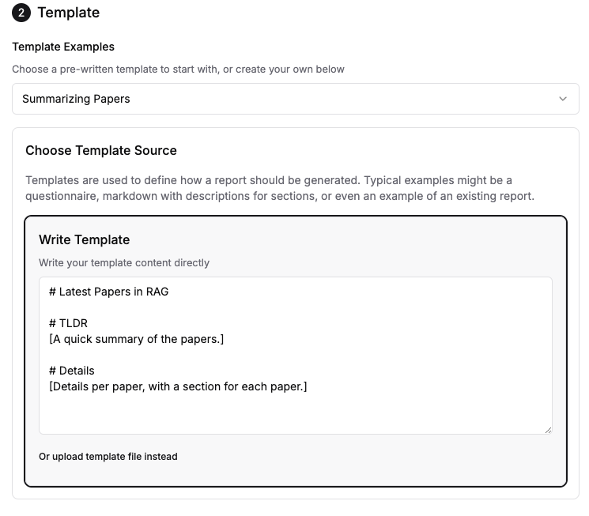The image size is (589, 516).
Task: Place cursor on '# Latest Papers in RAG' line
Action: click(x=108, y=292)
